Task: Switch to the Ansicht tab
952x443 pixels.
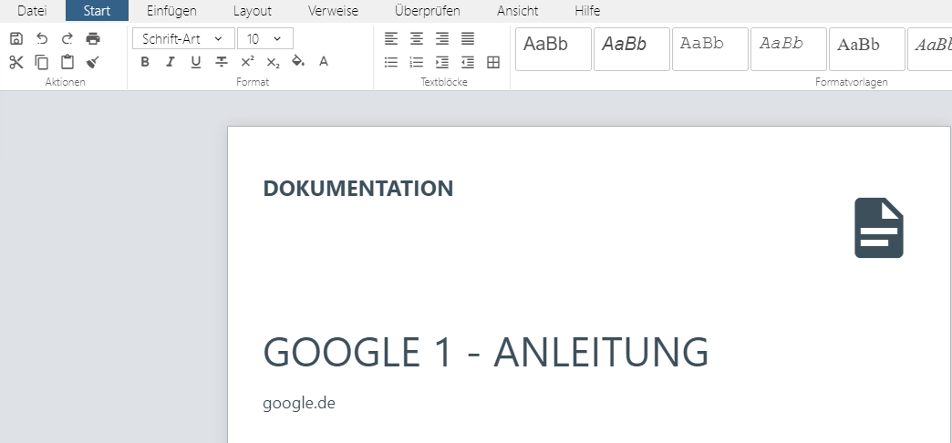Action: tap(517, 11)
